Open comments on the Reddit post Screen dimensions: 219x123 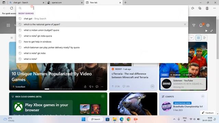tap(126, 86)
